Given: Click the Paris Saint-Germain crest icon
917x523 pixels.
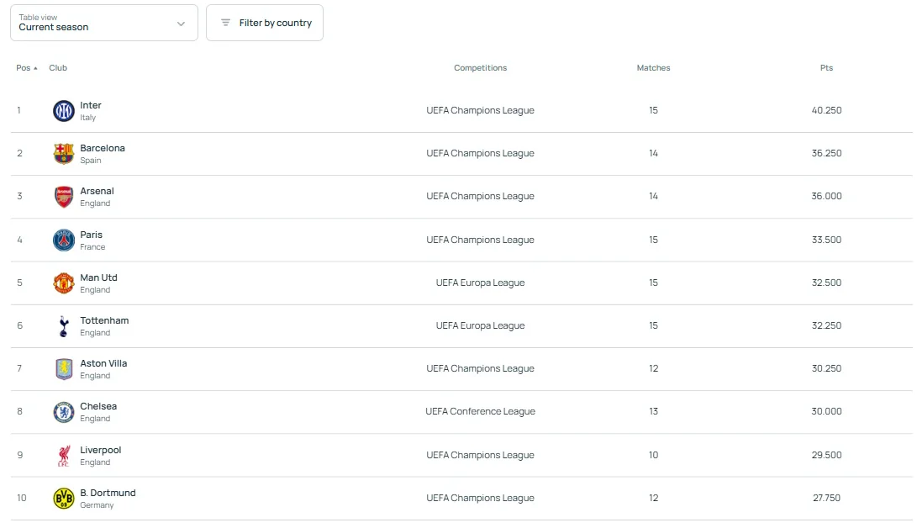Looking at the screenshot, I should tap(64, 240).
